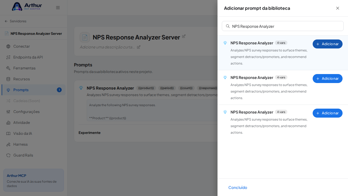Edit the description with its pencil icon
The width and height of the screenshot is (348, 196).
(x=139, y=47)
